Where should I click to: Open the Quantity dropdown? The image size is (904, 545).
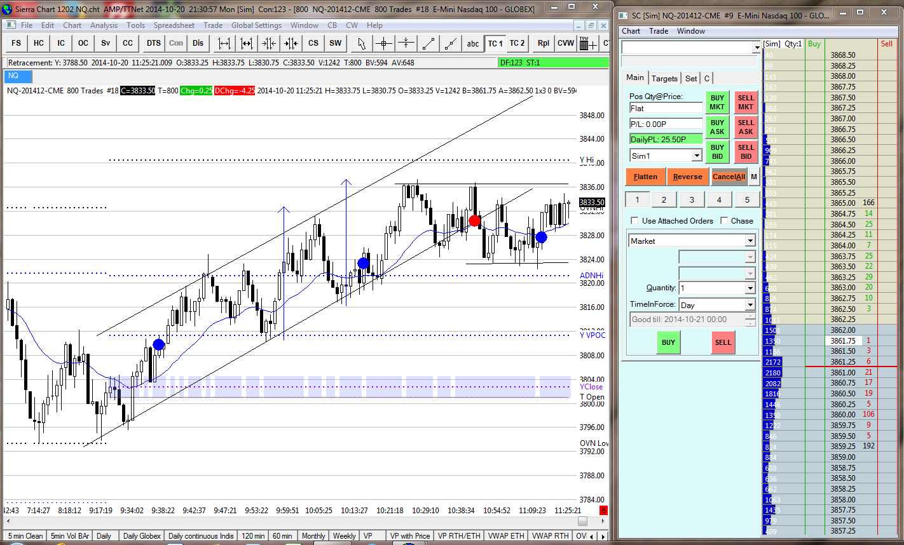pyautogui.click(x=750, y=288)
